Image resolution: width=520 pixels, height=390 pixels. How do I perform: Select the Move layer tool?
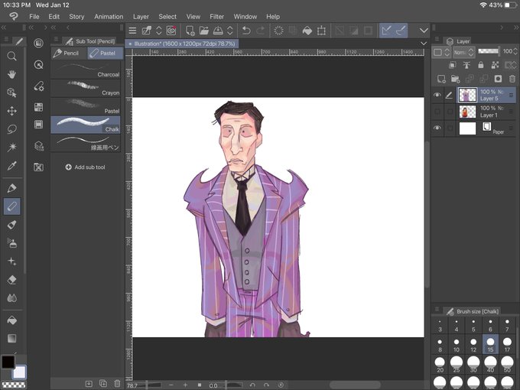pos(11,111)
